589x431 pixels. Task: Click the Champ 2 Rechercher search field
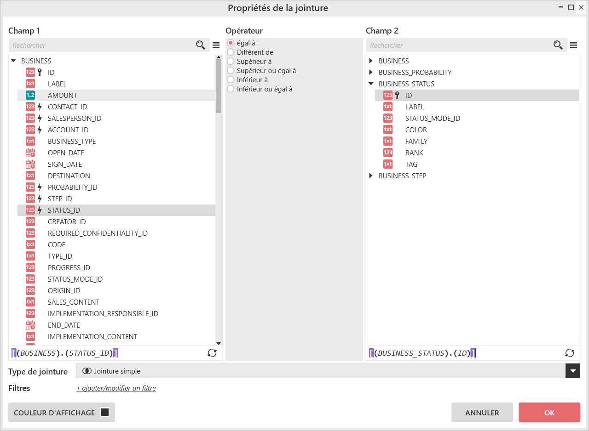click(x=458, y=45)
